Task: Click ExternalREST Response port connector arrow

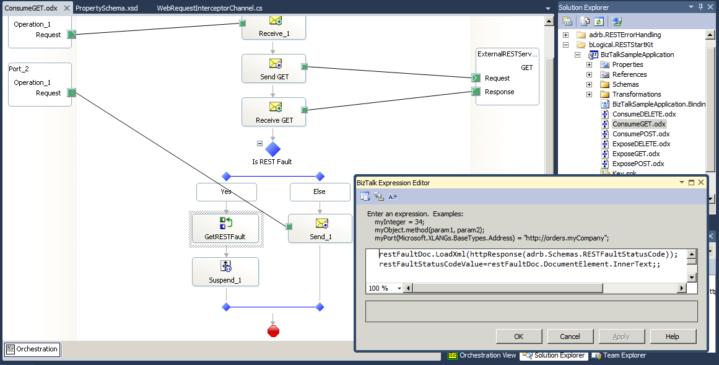Action: (476, 92)
